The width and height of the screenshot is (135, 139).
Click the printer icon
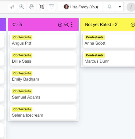[x=32, y=7]
